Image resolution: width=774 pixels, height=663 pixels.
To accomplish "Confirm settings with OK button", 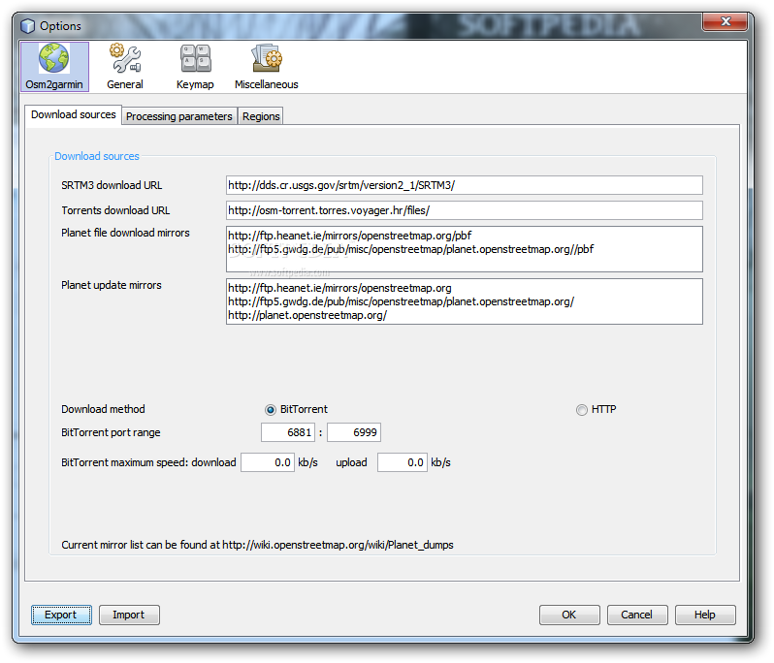I will (569, 616).
